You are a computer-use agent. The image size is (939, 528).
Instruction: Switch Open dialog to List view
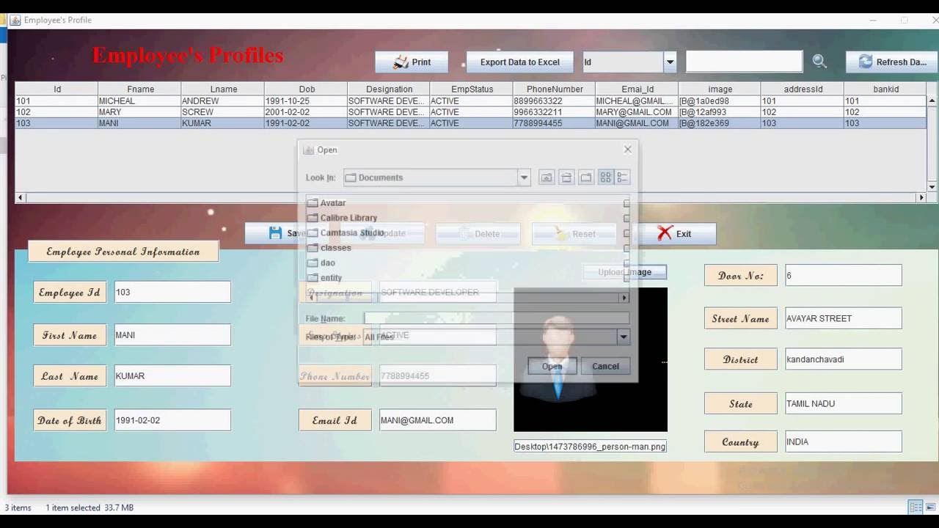point(605,177)
